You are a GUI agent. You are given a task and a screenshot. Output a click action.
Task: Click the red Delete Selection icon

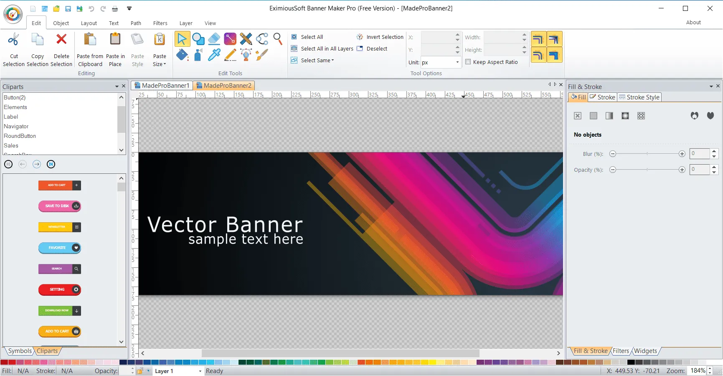tap(61, 39)
